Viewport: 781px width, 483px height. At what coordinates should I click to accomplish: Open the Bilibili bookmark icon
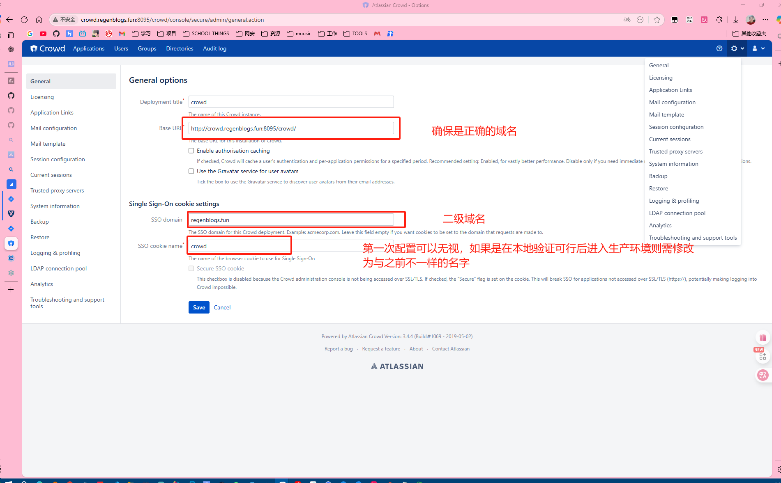[x=83, y=34]
